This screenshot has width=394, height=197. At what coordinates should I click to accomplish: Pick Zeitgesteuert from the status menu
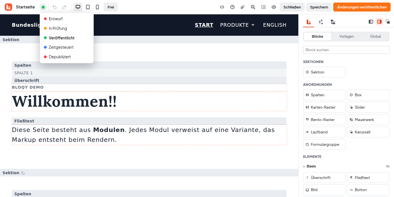pyautogui.click(x=67, y=47)
